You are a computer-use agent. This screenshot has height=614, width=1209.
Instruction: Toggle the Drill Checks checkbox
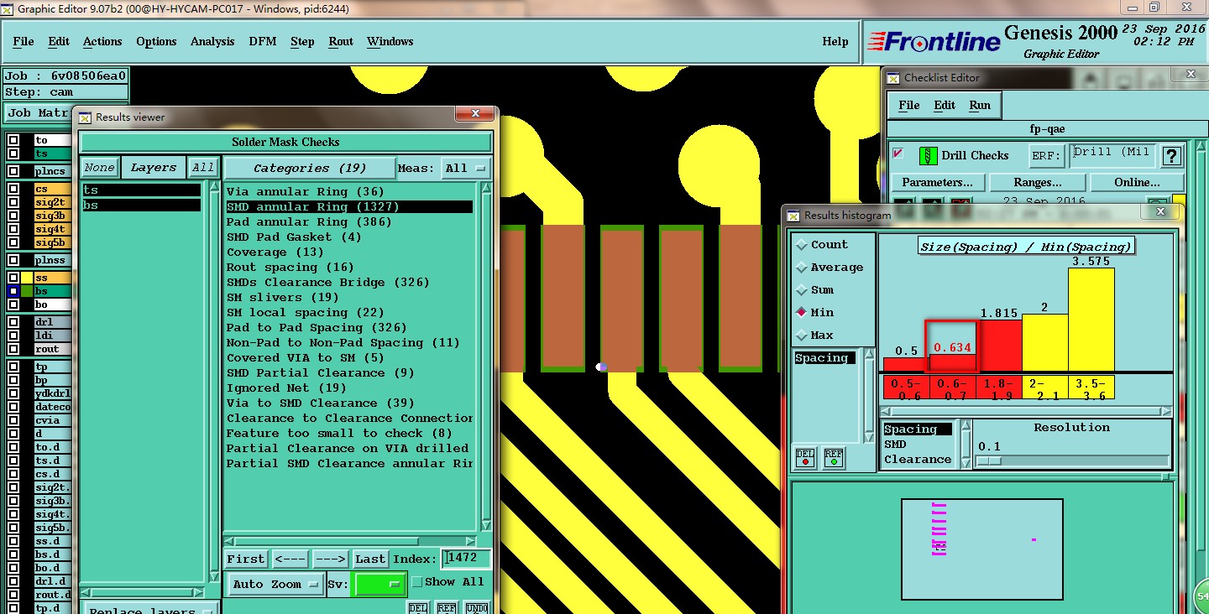pyautogui.click(x=898, y=154)
